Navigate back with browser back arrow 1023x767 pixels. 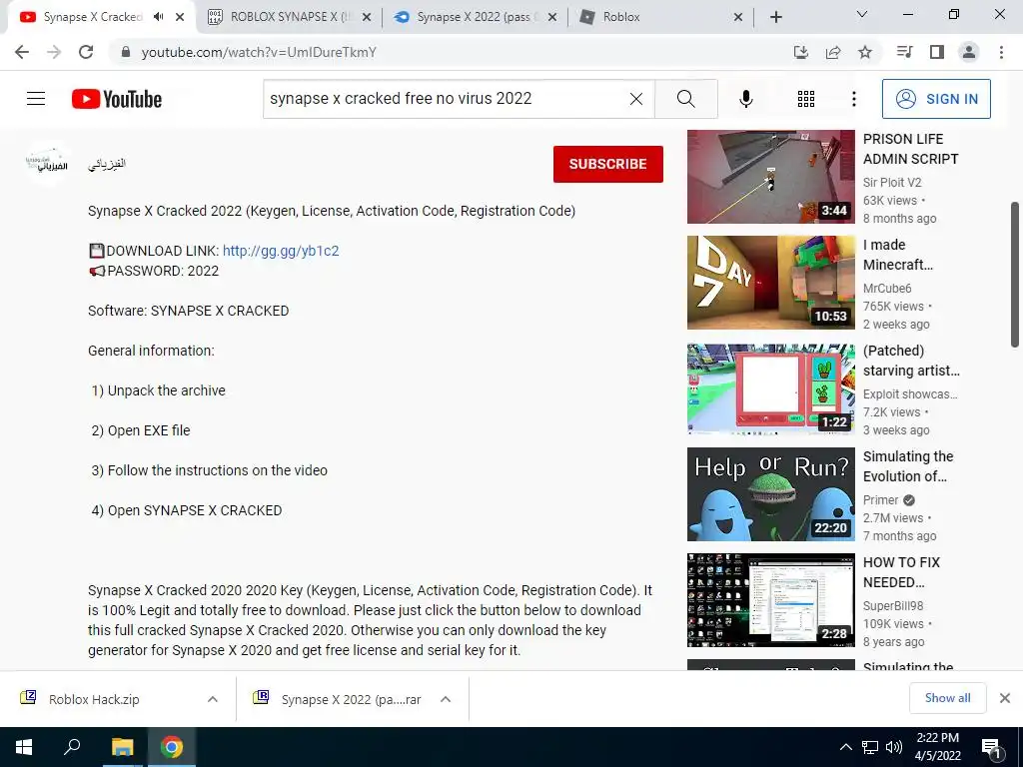[x=22, y=52]
